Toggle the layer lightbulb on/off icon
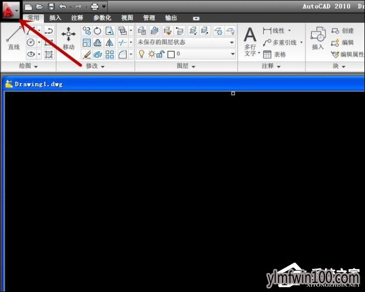365x292 pixels. coord(141,54)
